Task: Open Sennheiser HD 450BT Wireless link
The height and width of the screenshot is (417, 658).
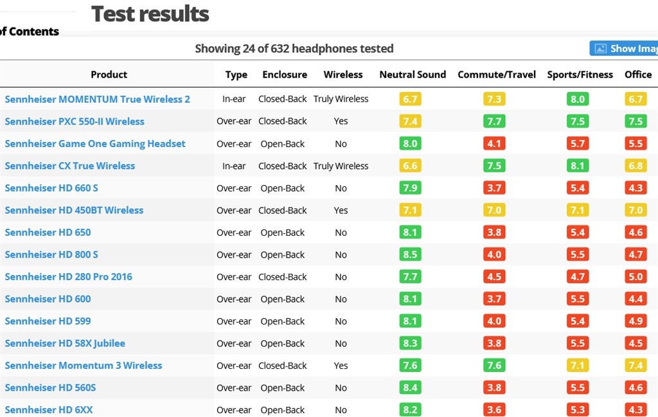Action: pyautogui.click(x=74, y=210)
